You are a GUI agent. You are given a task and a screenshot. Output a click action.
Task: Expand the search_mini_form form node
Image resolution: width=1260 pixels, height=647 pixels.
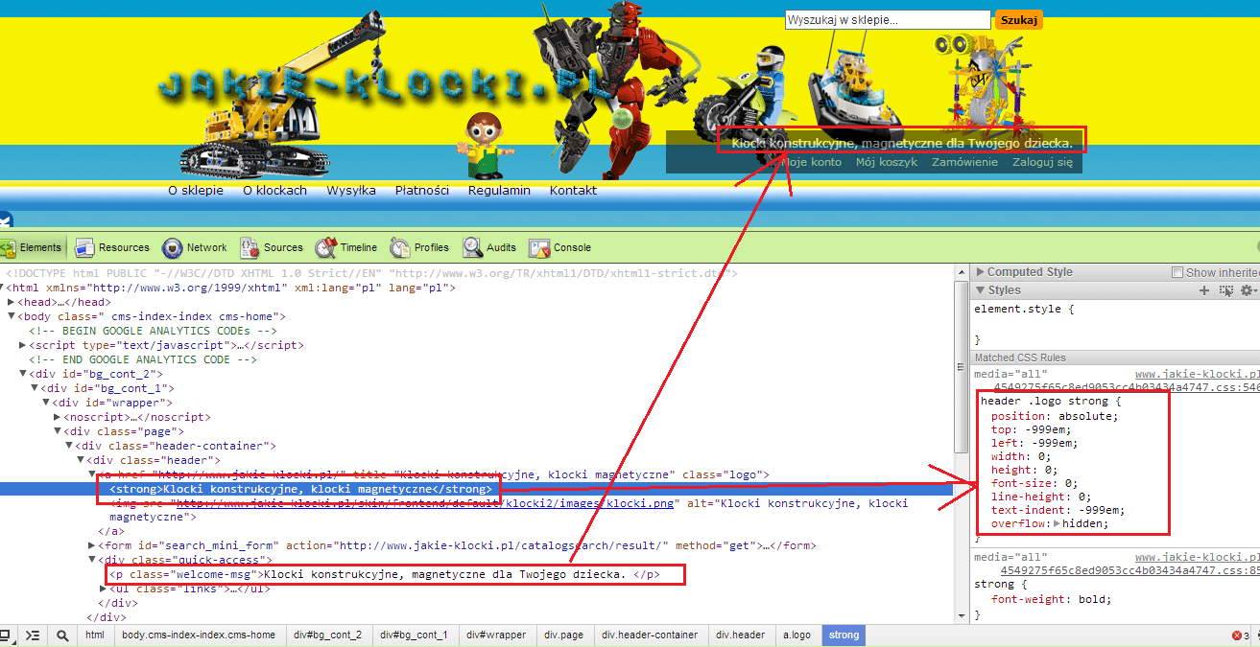pyautogui.click(x=92, y=546)
